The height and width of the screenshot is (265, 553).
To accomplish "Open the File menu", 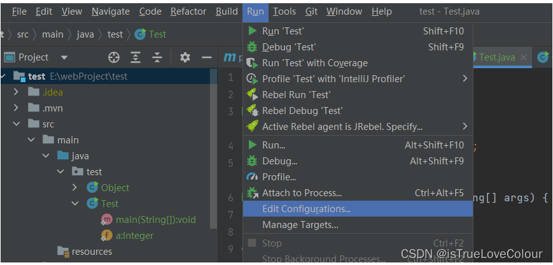I will pyautogui.click(x=19, y=11).
